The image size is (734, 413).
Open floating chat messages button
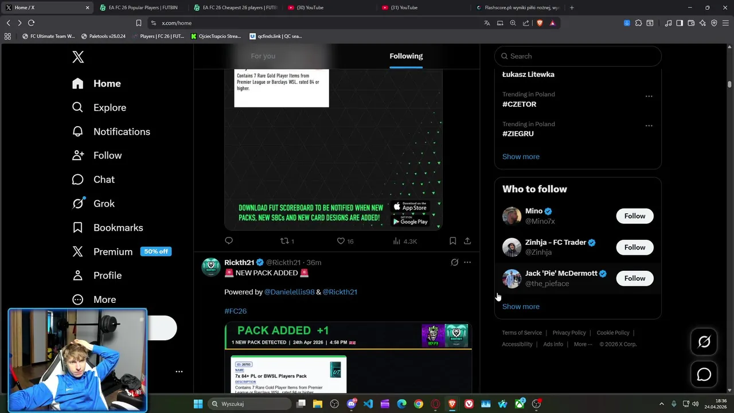point(704,375)
